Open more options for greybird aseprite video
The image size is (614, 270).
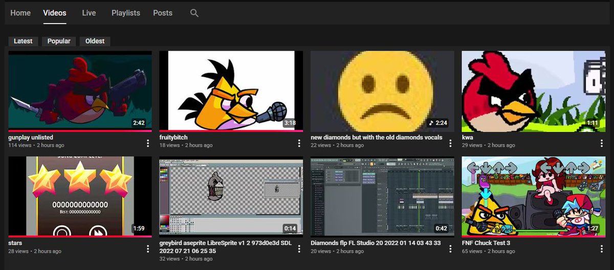pos(299,249)
